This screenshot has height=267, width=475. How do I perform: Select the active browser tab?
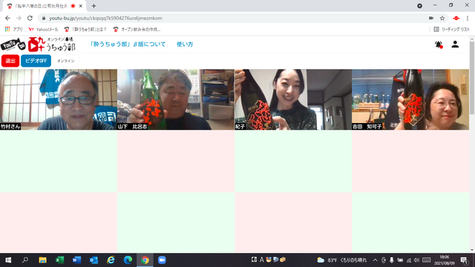pos(44,6)
